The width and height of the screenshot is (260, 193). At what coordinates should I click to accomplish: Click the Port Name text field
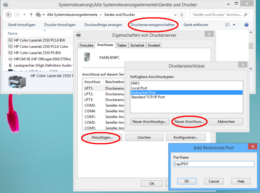point(214,164)
